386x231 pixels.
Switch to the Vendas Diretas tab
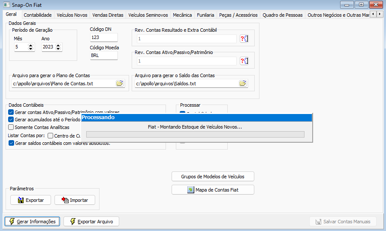[108, 15]
